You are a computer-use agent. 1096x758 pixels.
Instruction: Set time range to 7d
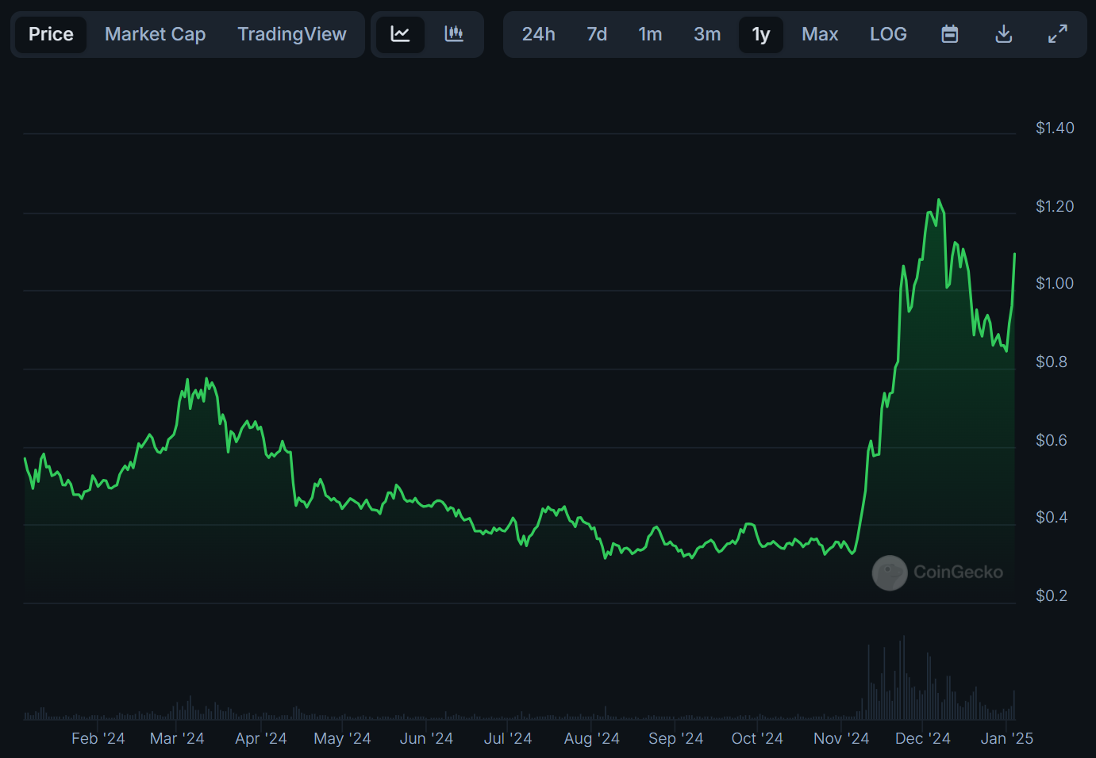pyautogui.click(x=597, y=34)
